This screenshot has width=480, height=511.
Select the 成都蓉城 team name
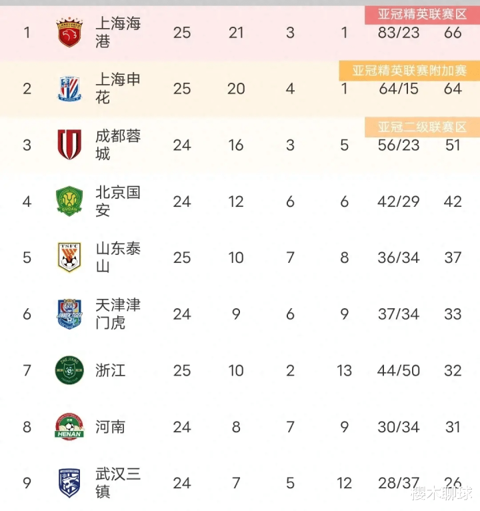point(118,145)
